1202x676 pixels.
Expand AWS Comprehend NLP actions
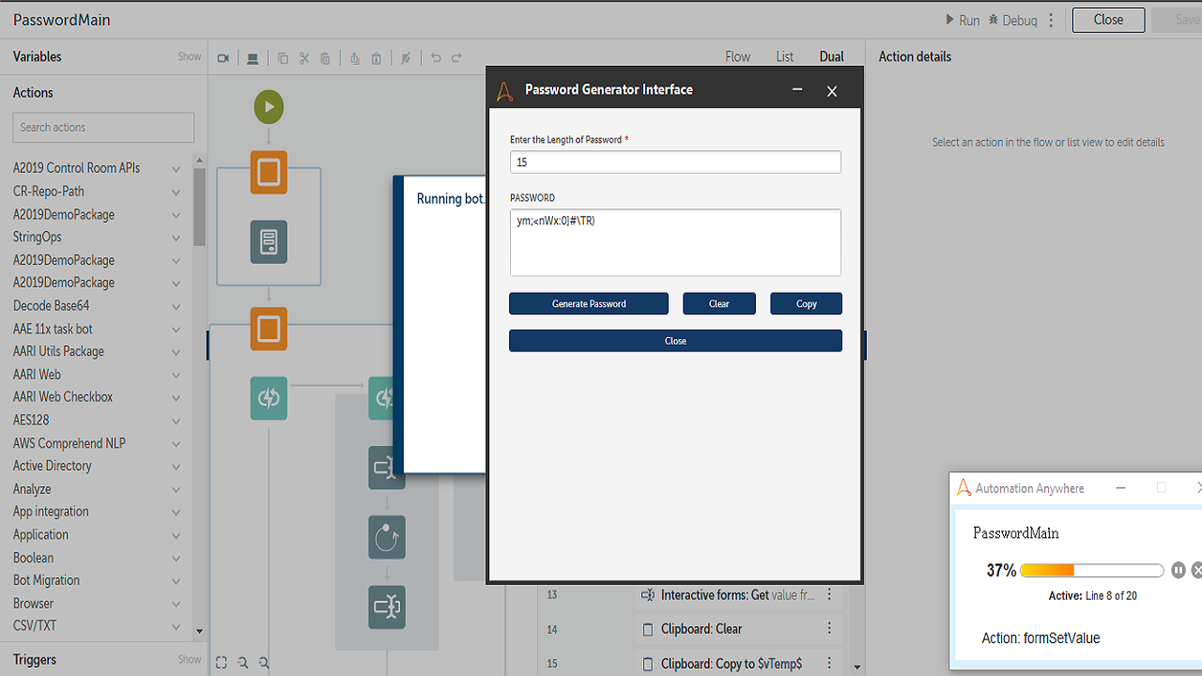click(176, 444)
